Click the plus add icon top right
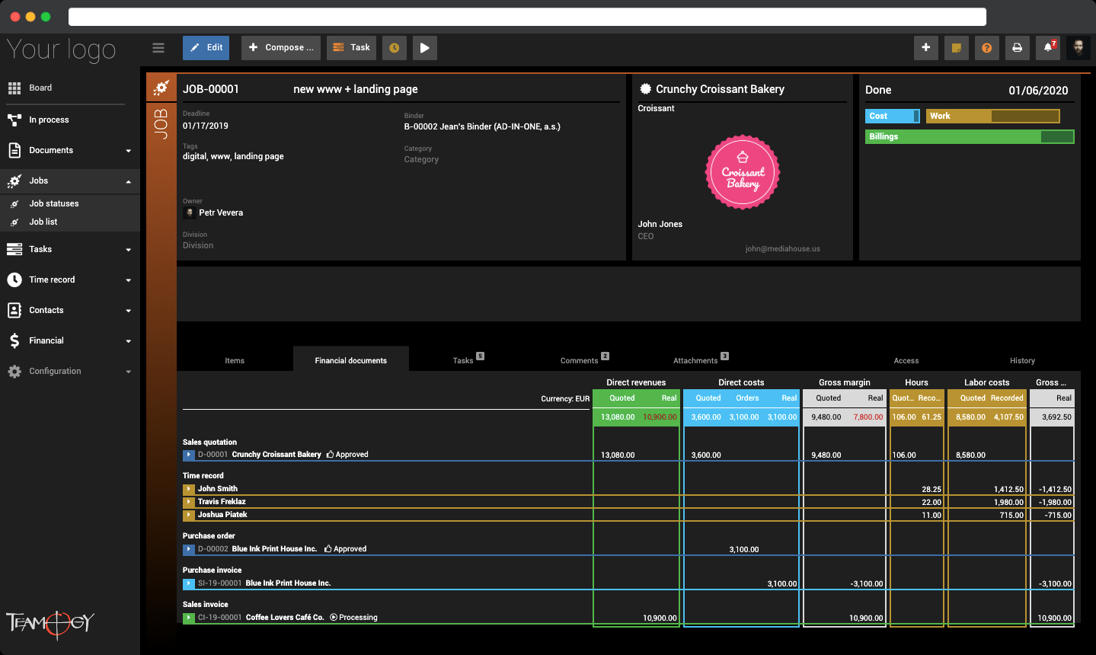1096x655 pixels. (x=926, y=48)
